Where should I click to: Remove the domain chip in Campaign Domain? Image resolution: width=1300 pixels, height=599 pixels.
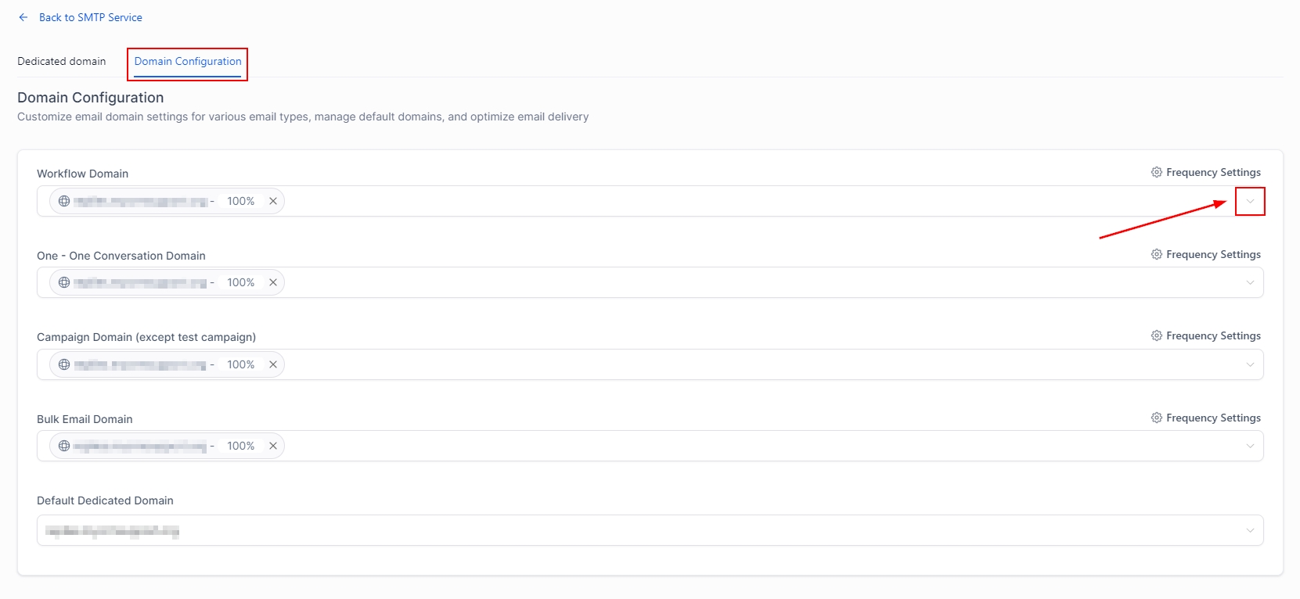(273, 364)
